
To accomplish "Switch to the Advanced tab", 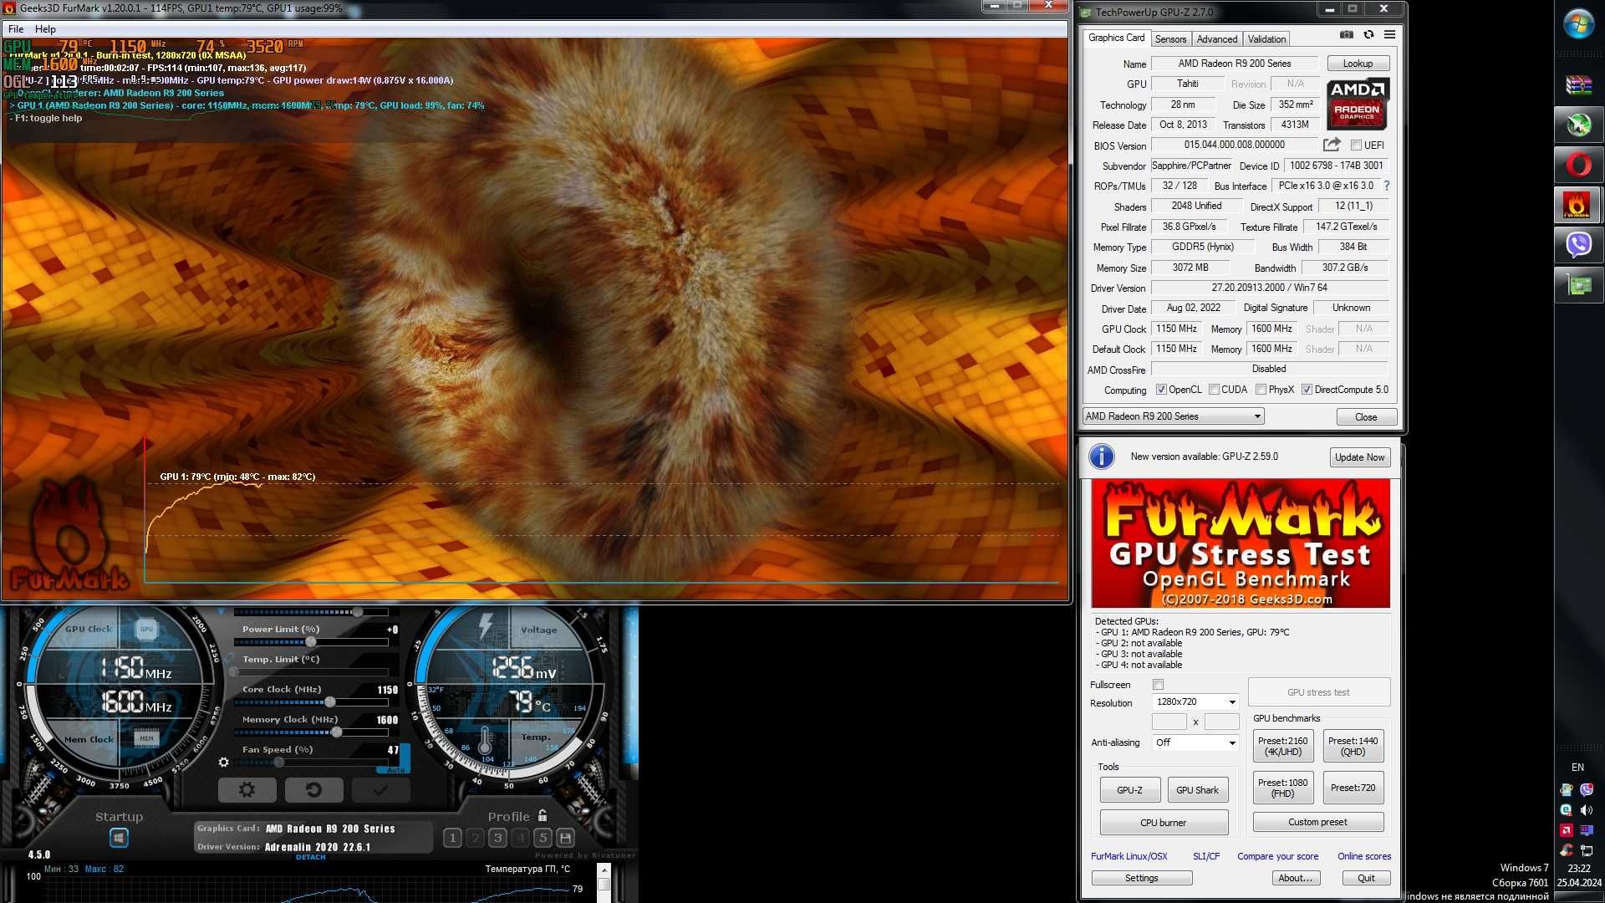I will point(1216,39).
